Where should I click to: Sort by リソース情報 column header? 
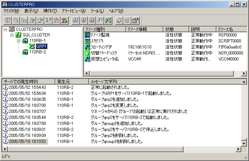[x=145, y=29]
